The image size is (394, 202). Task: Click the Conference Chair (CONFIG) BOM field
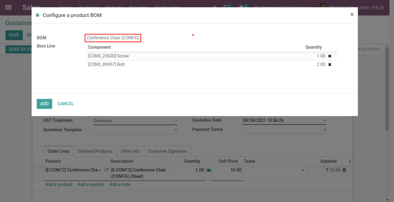click(113, 38)
